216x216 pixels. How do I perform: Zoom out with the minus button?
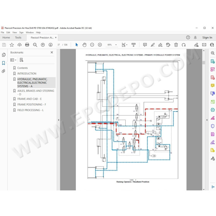[x=92, y=45]
